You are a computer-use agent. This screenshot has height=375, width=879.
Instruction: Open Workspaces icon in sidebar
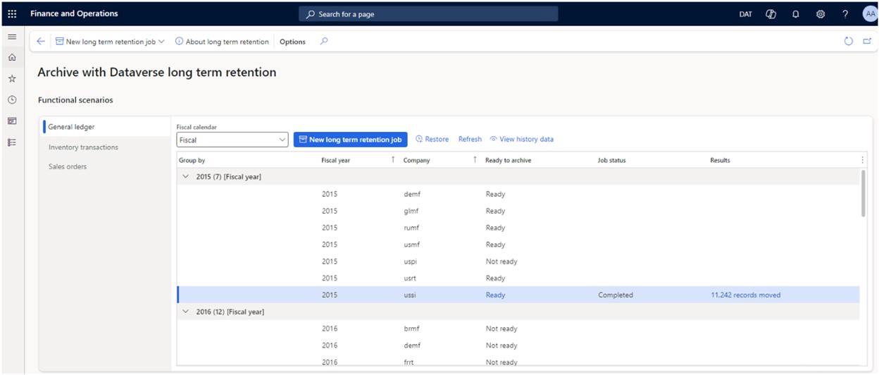[12, 121]
